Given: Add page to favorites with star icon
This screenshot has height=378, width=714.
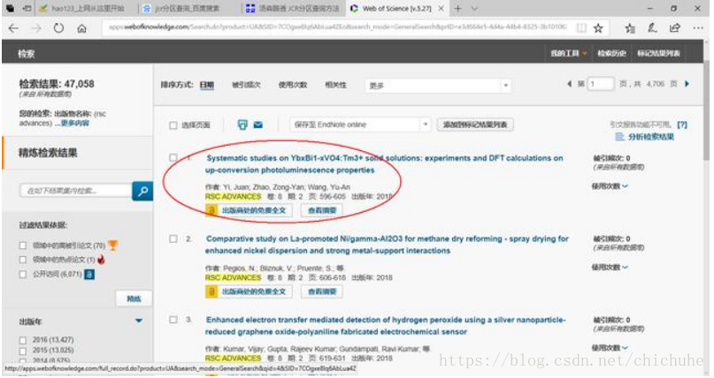Looking at the screenshot, I should (598, 28).
